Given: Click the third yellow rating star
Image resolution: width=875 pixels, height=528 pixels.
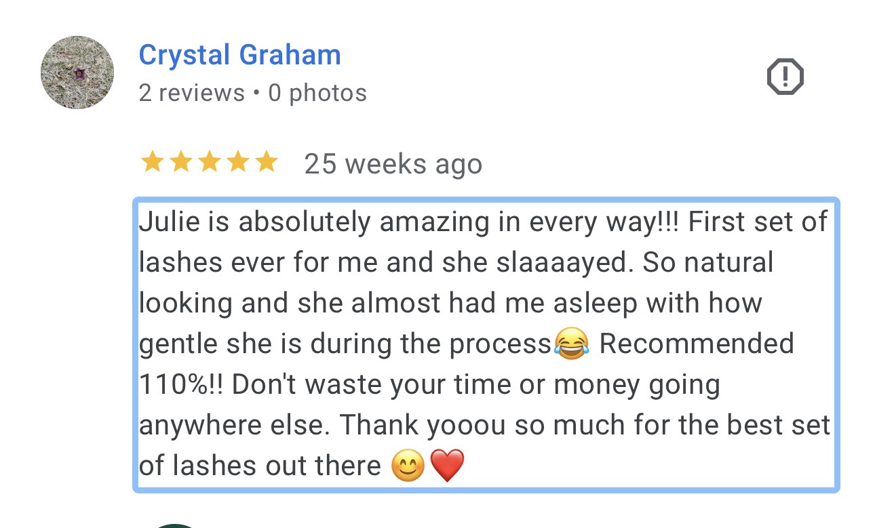Looking at the screenshot, I should [x=209, y=163].
